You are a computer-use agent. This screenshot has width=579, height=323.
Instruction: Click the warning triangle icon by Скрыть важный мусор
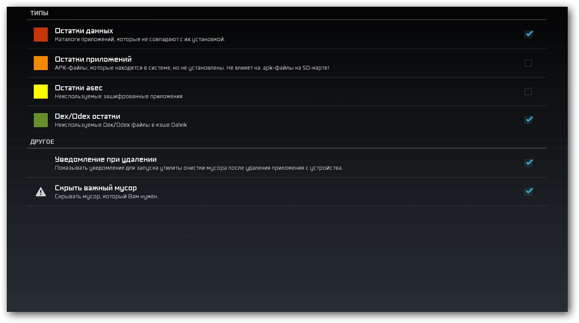(41, 192)
